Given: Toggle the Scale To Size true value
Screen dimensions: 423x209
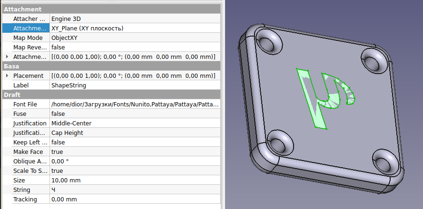Looking at the screenshot, I should coord(135,171).
